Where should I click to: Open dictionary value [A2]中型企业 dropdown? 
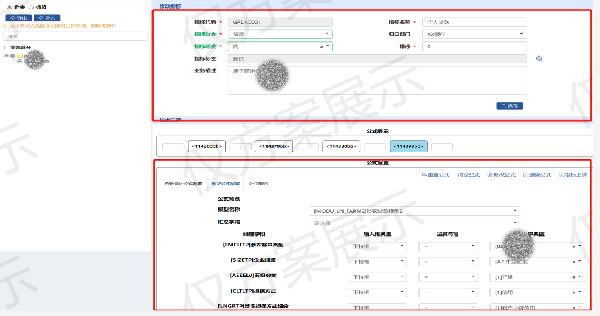point(580,261)
